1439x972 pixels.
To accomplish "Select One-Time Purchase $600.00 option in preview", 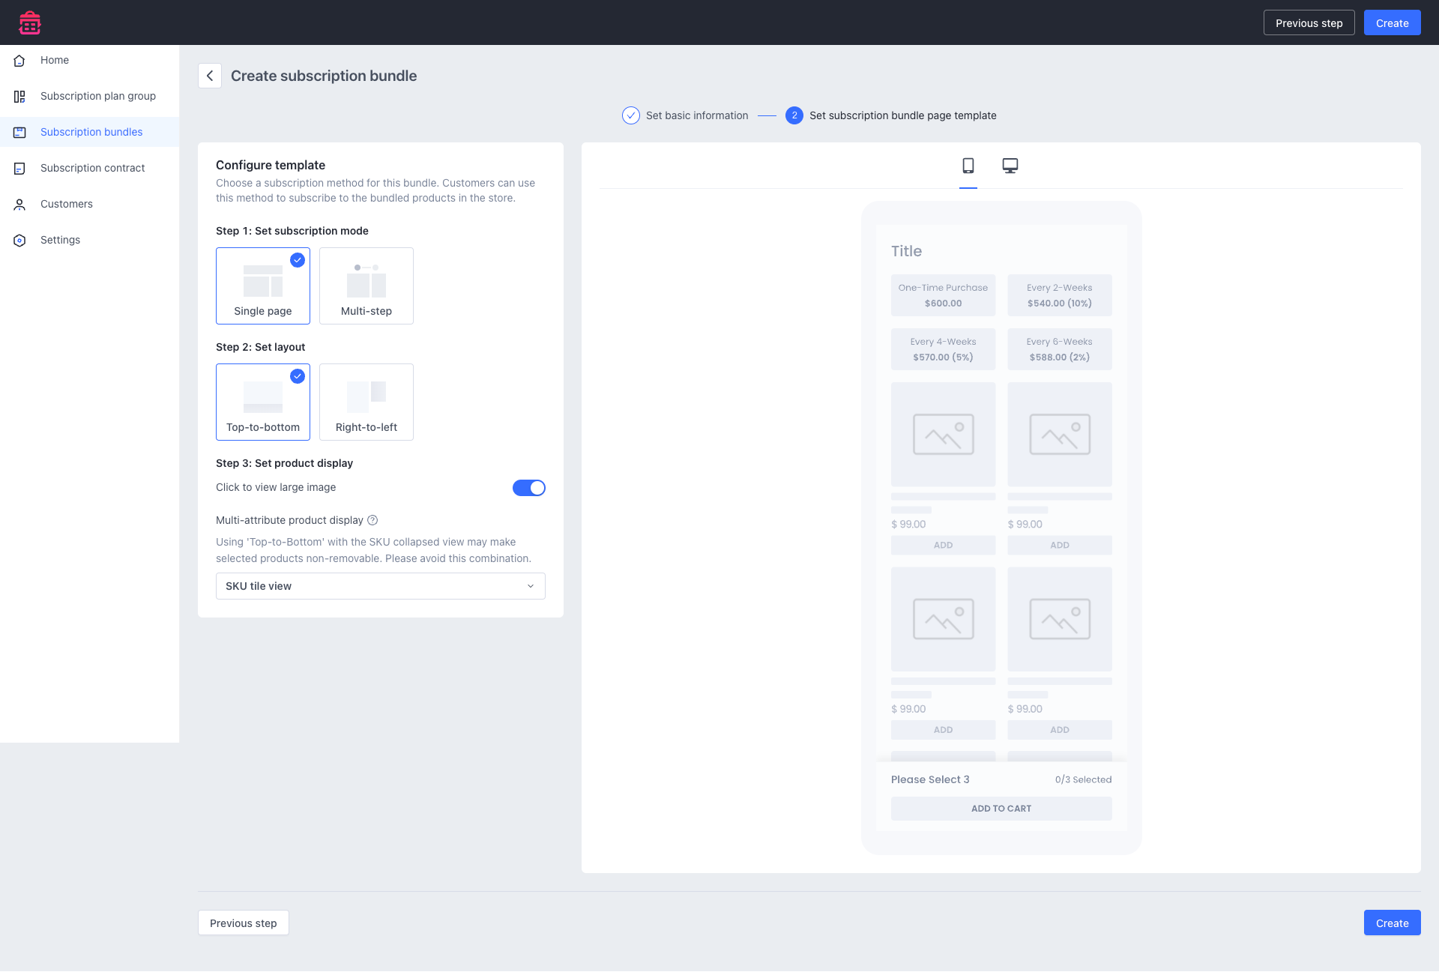I will coord(943,295).
